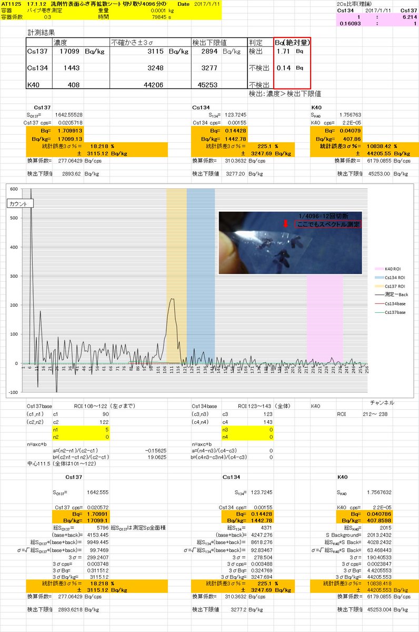
Task: Click uncertainty value 44206 in K40 row
Action: 154,84
